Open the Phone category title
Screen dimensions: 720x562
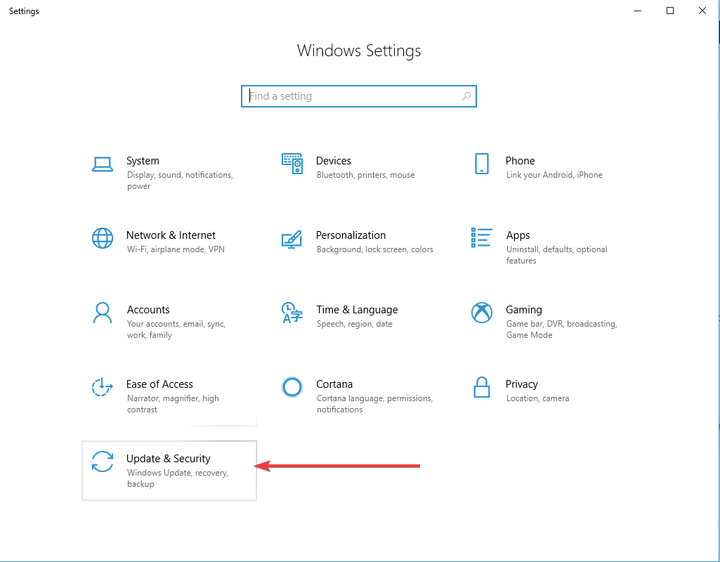(x=521, y=161)
